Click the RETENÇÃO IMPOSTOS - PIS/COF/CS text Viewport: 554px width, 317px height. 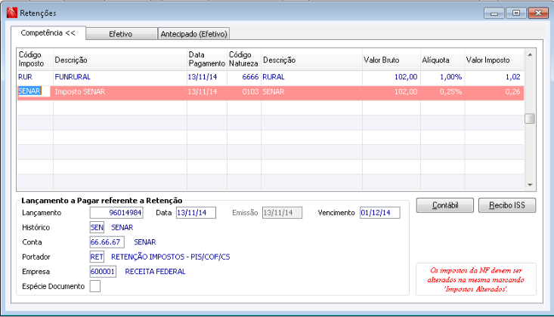[x=171, y=257]
